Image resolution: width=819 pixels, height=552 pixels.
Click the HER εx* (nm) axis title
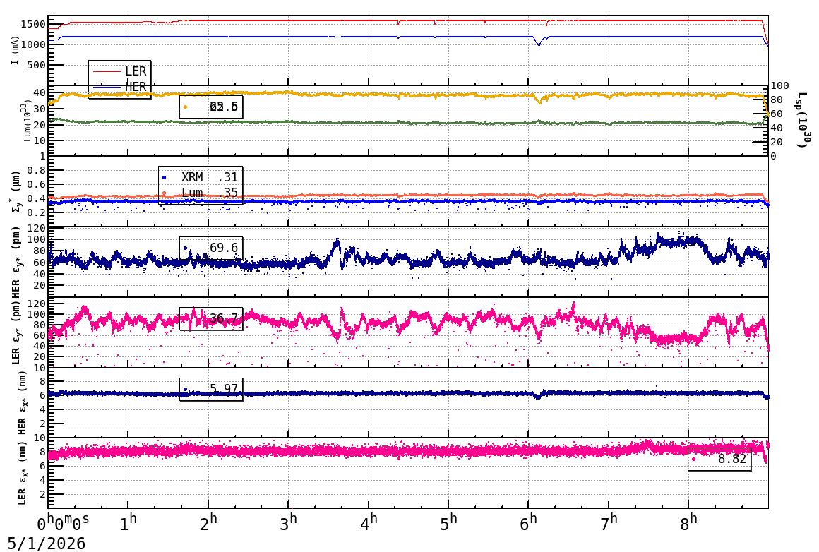click(x=22, y=402)
